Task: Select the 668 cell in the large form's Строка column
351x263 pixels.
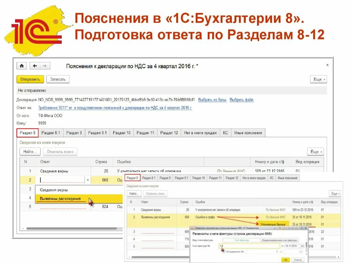Action: tap(101, 180)
